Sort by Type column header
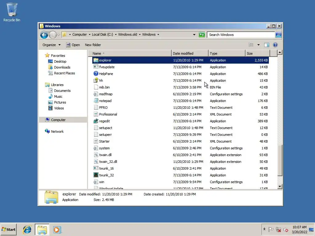Screen dimensions: 315x236 tap(227, 53)
